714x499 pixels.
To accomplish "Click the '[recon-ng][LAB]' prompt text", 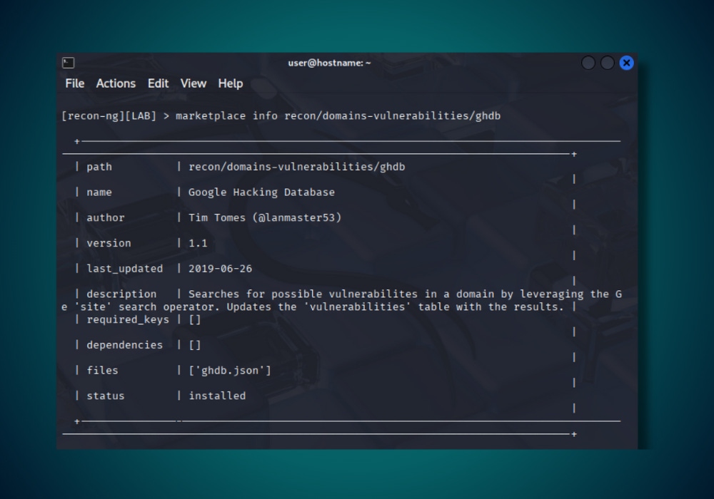I will click(109, 116).
